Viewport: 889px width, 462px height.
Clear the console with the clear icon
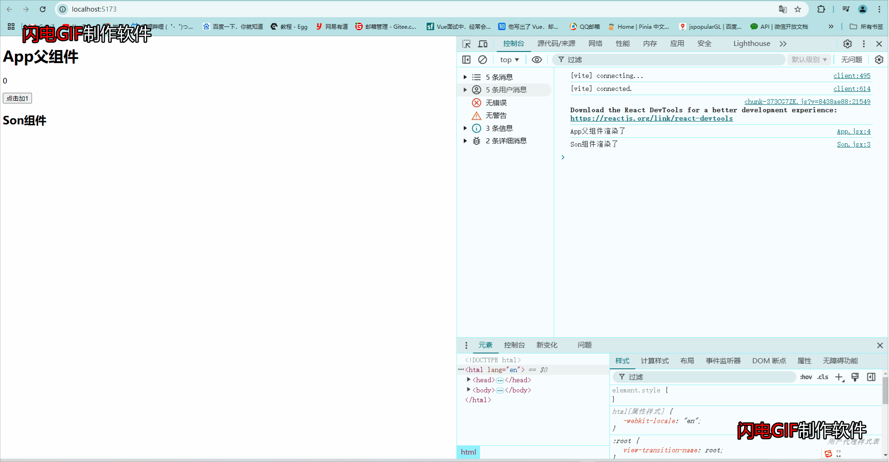point(482,59)
